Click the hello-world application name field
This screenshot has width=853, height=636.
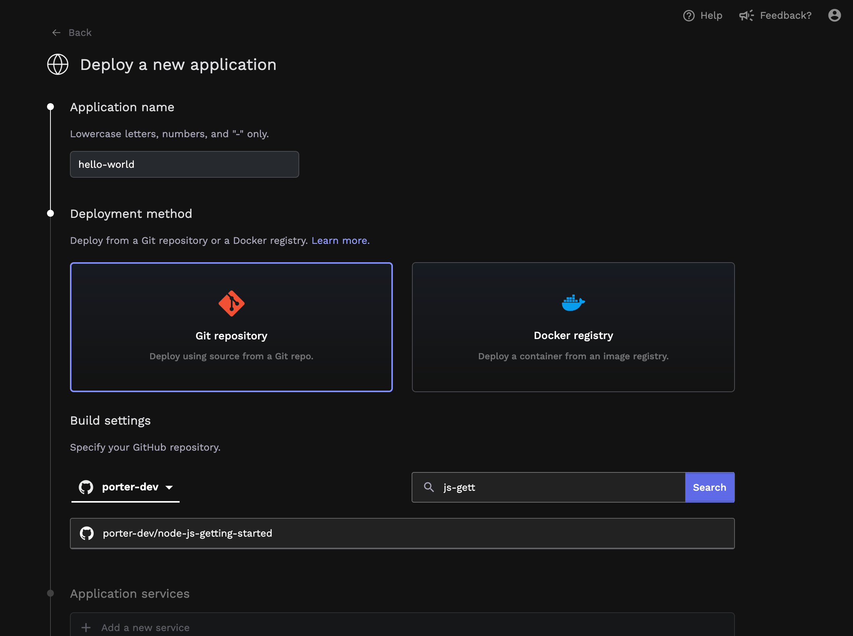point(184,164)
